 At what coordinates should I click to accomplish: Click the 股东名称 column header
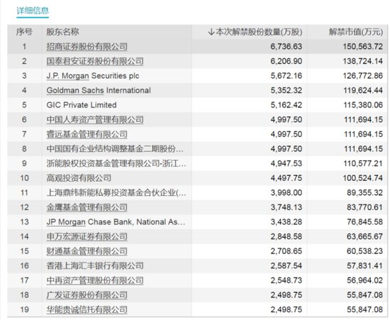click(62, 32)
